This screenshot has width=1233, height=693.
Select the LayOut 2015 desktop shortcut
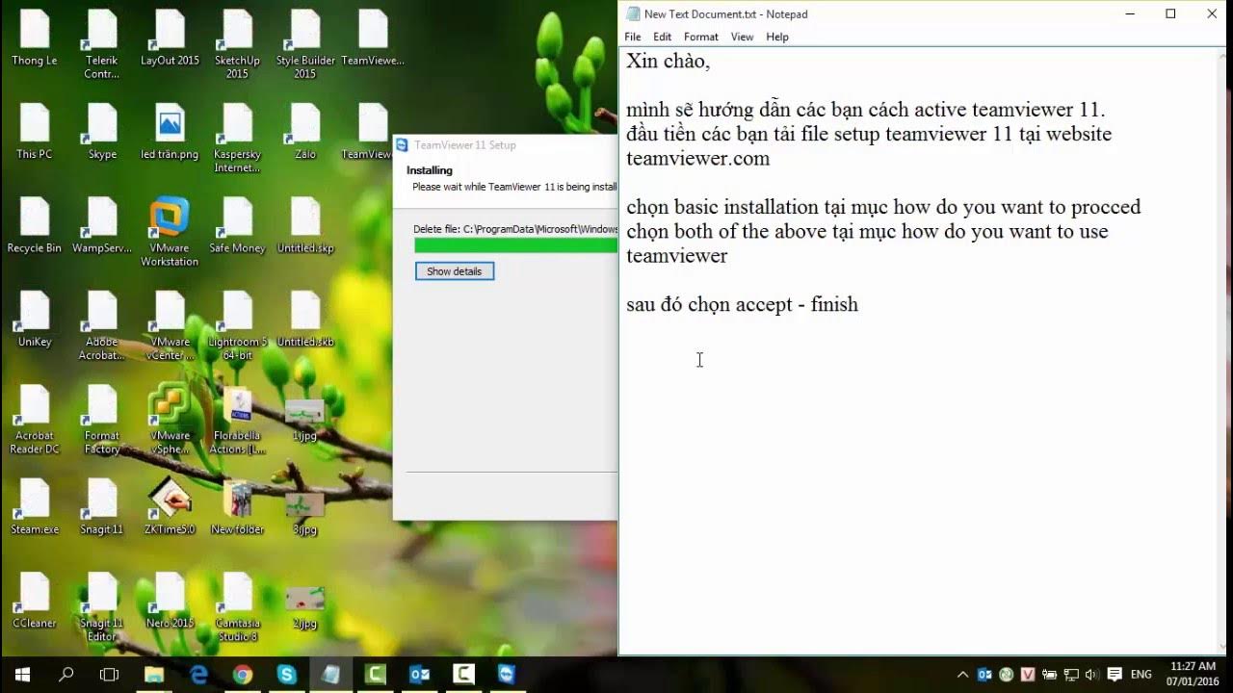pyautogui.click(x=170, y=38)
